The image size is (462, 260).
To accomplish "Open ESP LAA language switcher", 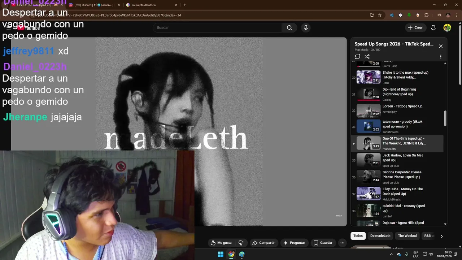I will (x=416, y=254).
